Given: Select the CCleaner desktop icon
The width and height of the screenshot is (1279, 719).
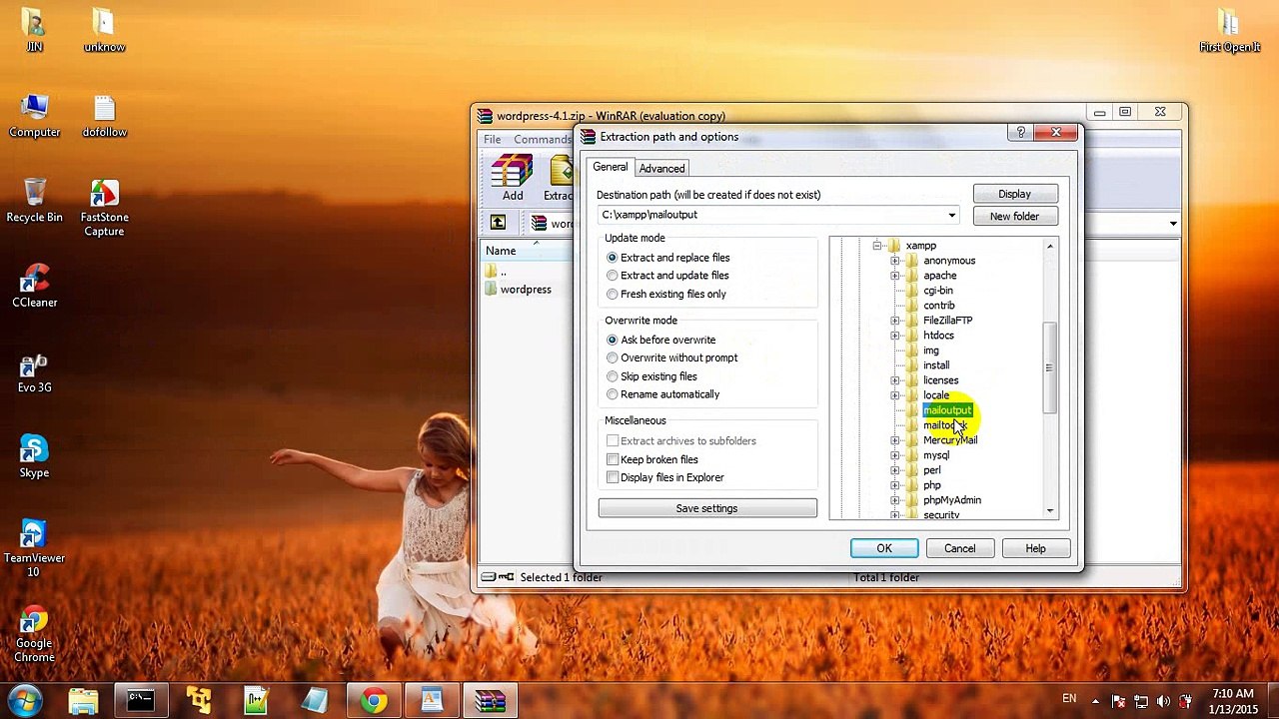Looking at the screenshot, I should pos(34,286).
